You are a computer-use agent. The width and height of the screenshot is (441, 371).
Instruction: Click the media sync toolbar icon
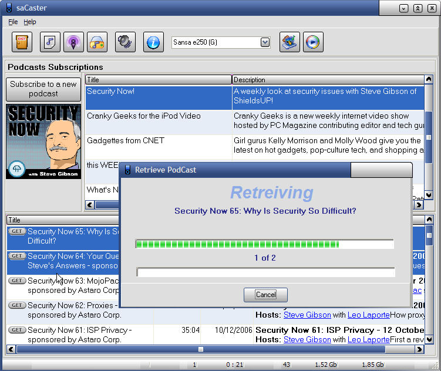pos(289,42)
